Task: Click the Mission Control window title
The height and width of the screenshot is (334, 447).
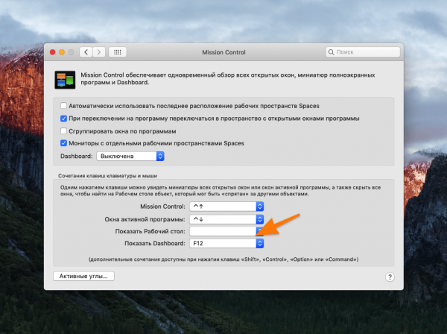Action: 223,52
